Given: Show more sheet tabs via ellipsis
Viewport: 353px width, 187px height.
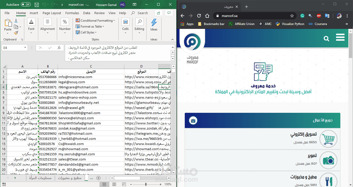Looking at the screenshot, I should 91,178.
